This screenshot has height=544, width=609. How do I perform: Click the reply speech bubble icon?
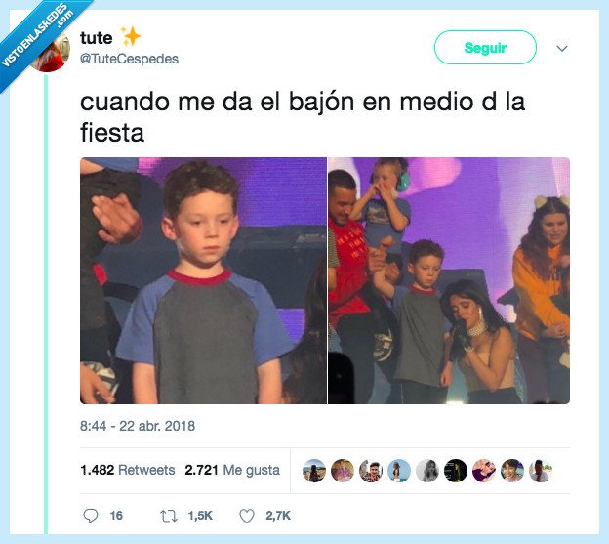pyautogui.click(x=91, y=516)
